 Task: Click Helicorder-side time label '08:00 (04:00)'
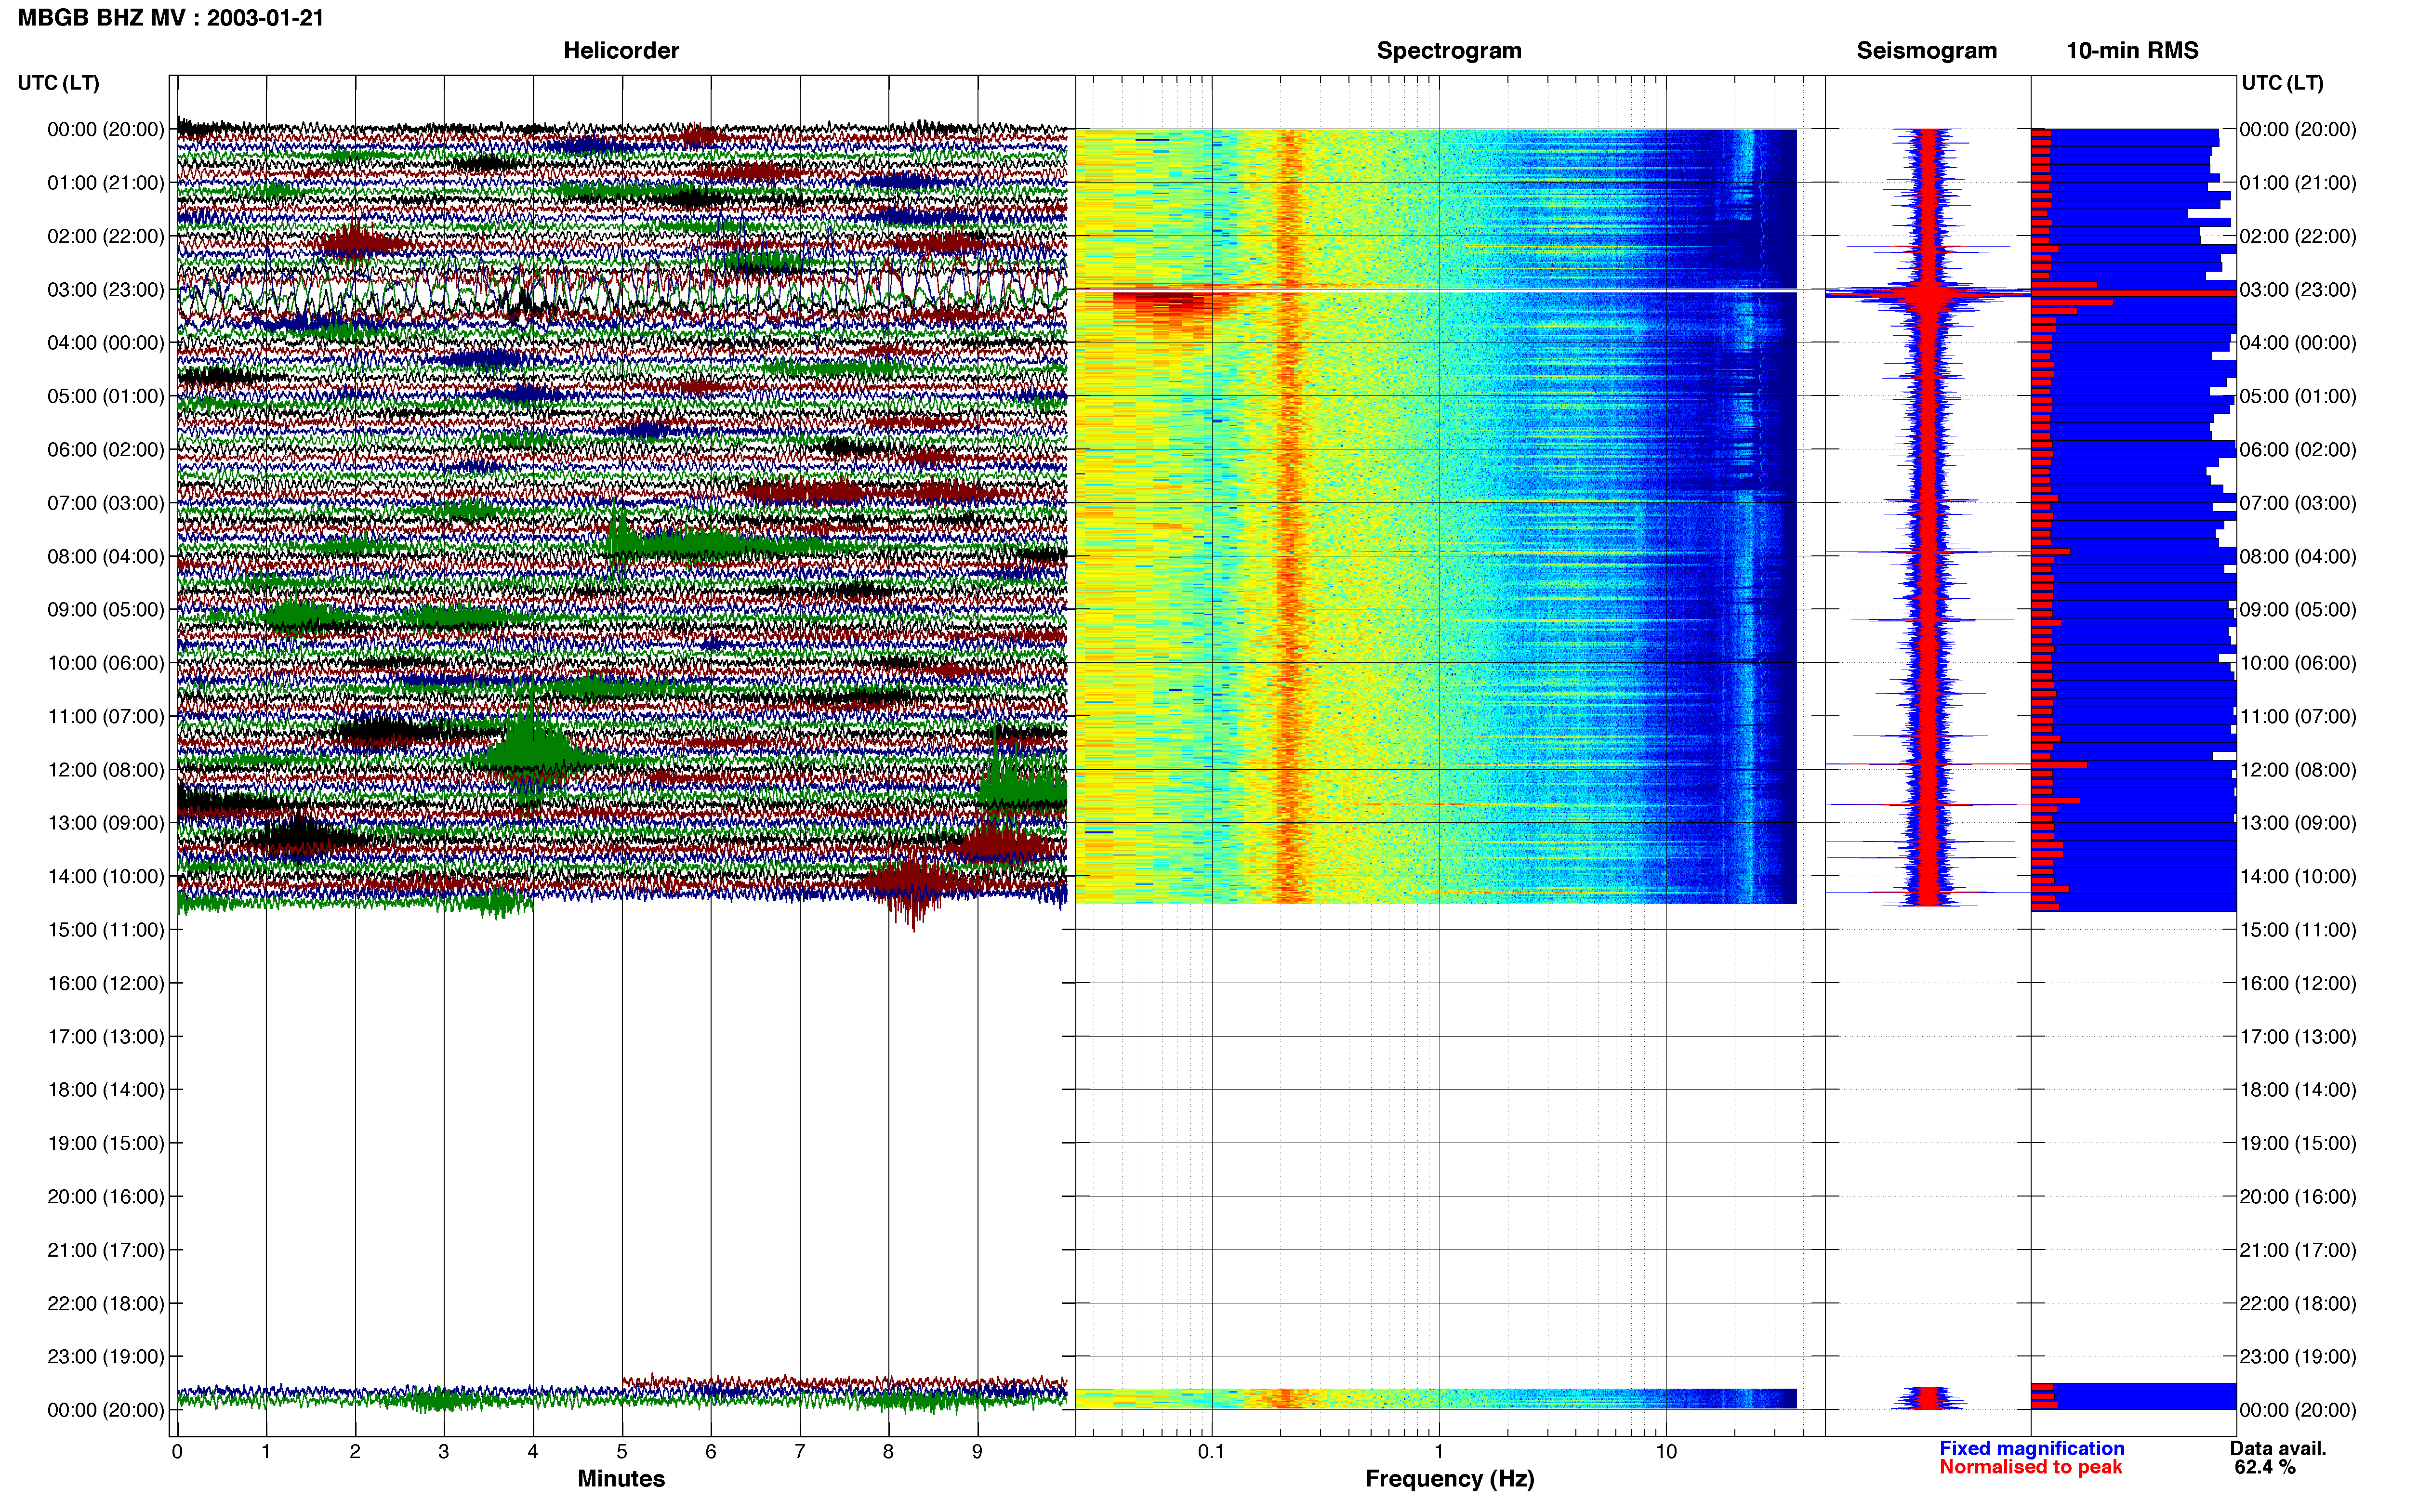(x=106, y=556)
